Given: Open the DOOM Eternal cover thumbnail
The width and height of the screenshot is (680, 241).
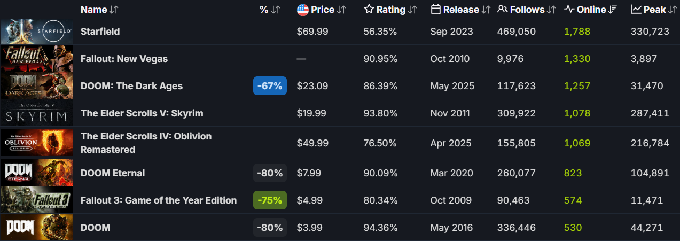Looking at the screenshot, I should (x=36, y=173).
